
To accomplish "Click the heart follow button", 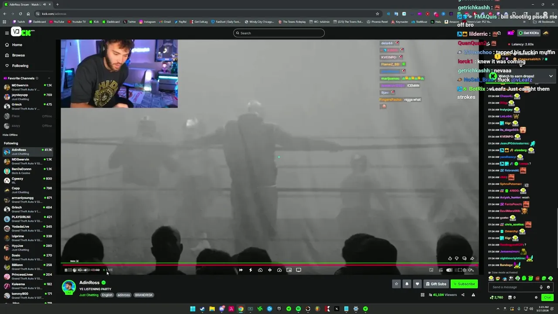I will point(417,284).
